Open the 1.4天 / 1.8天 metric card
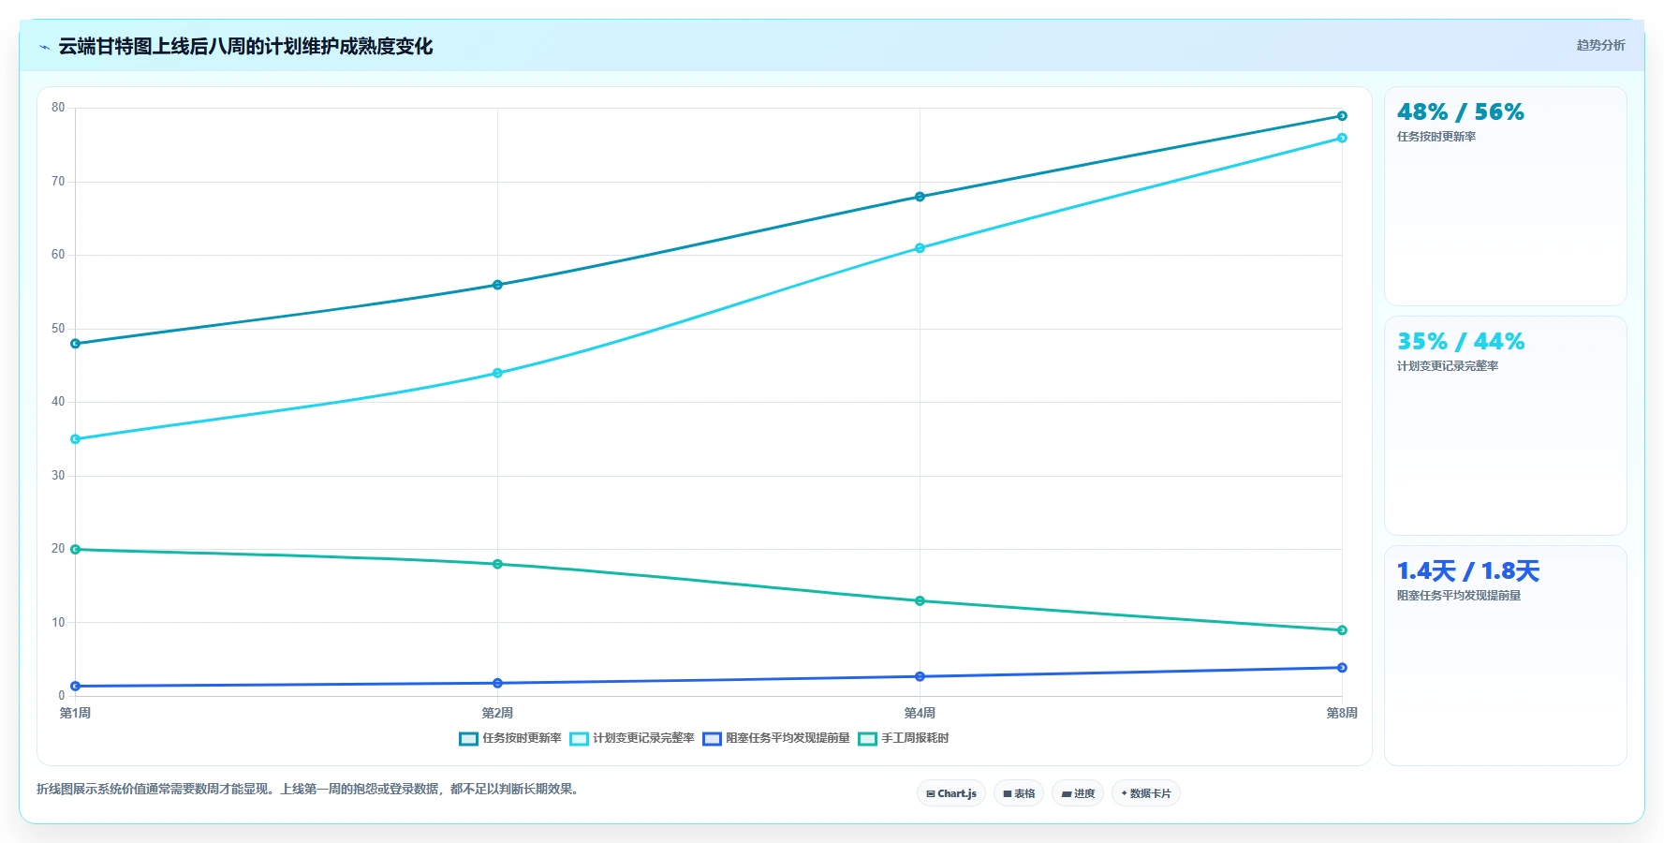The width and height of the screenshot is (1664, 843). pyautogui.click(x=1505, y=655)
